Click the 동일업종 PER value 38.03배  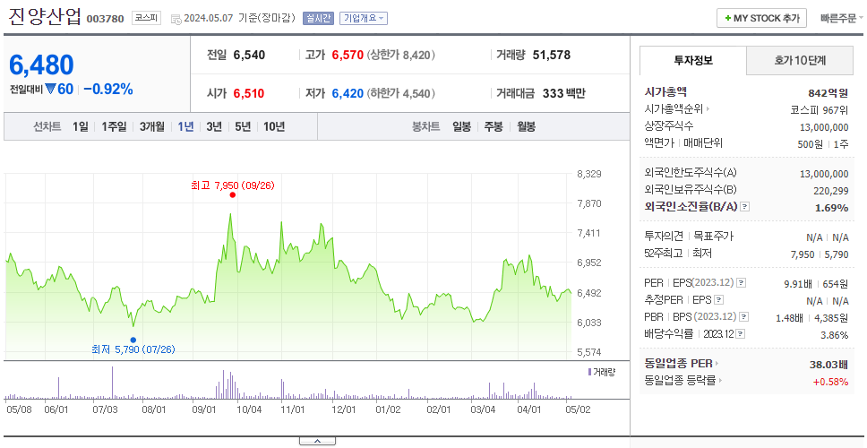click(828, 365)
